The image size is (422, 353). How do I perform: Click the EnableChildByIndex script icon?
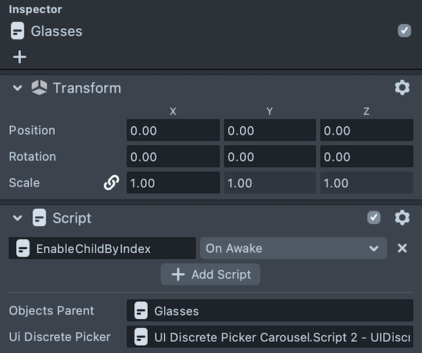[x=23, y=248]
